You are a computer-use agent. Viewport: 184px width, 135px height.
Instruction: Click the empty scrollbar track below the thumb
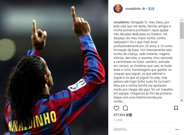(x=182, y=69)
